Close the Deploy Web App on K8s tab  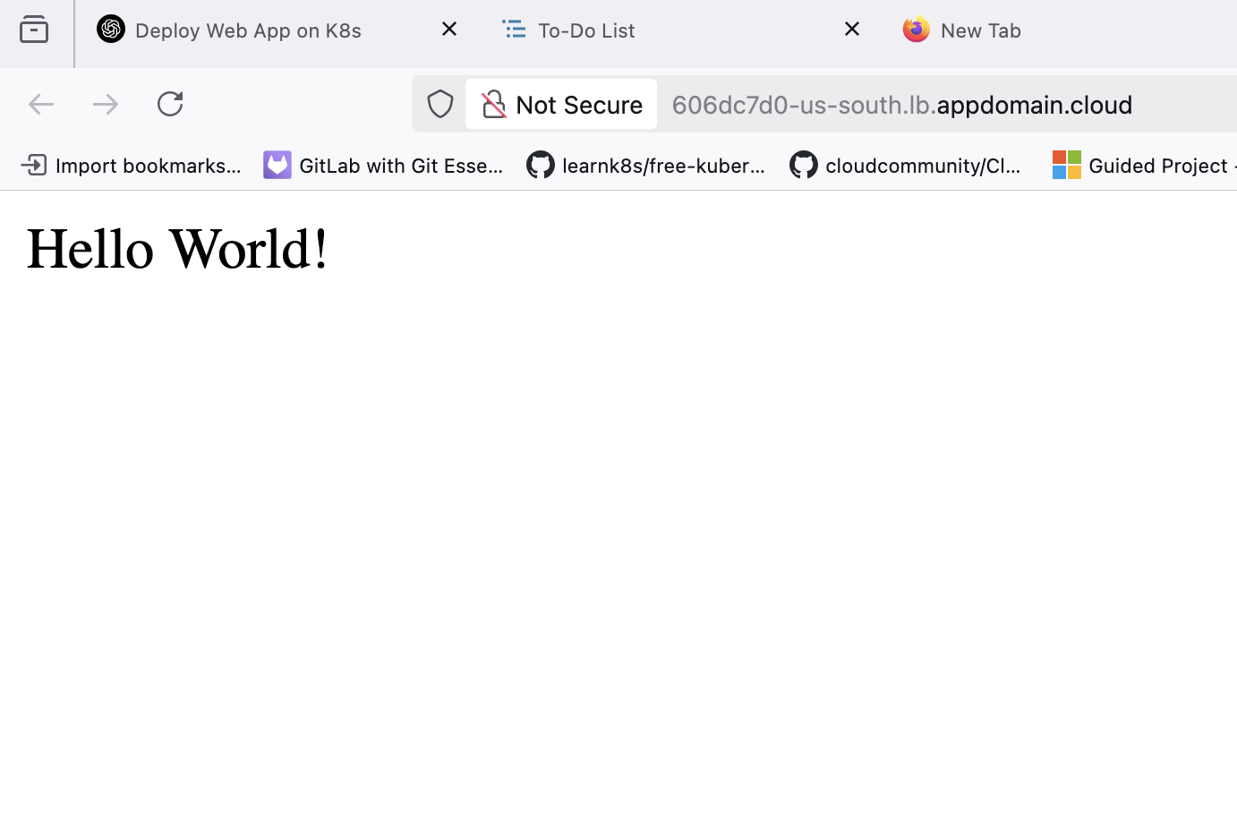pyautogui.click(x=449, y=30)
